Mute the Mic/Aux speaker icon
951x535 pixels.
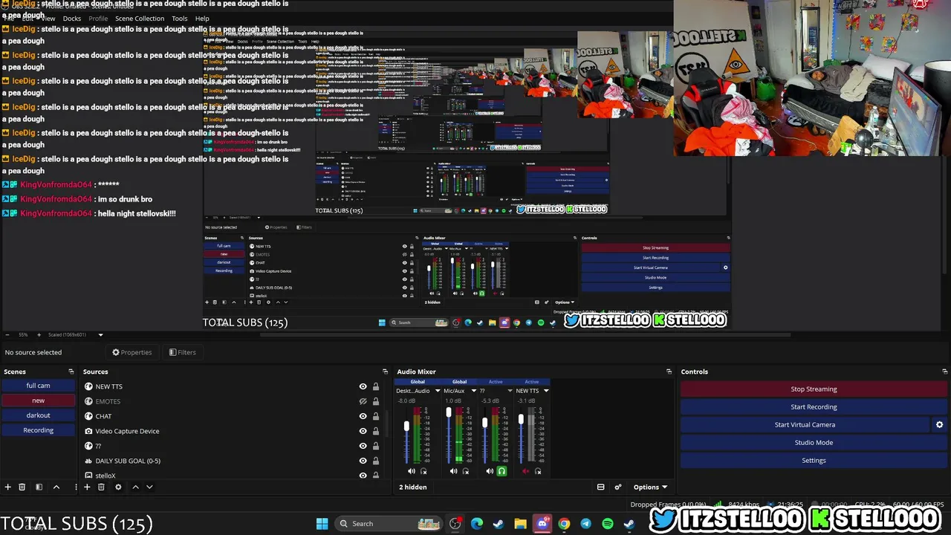coord(454,471)
